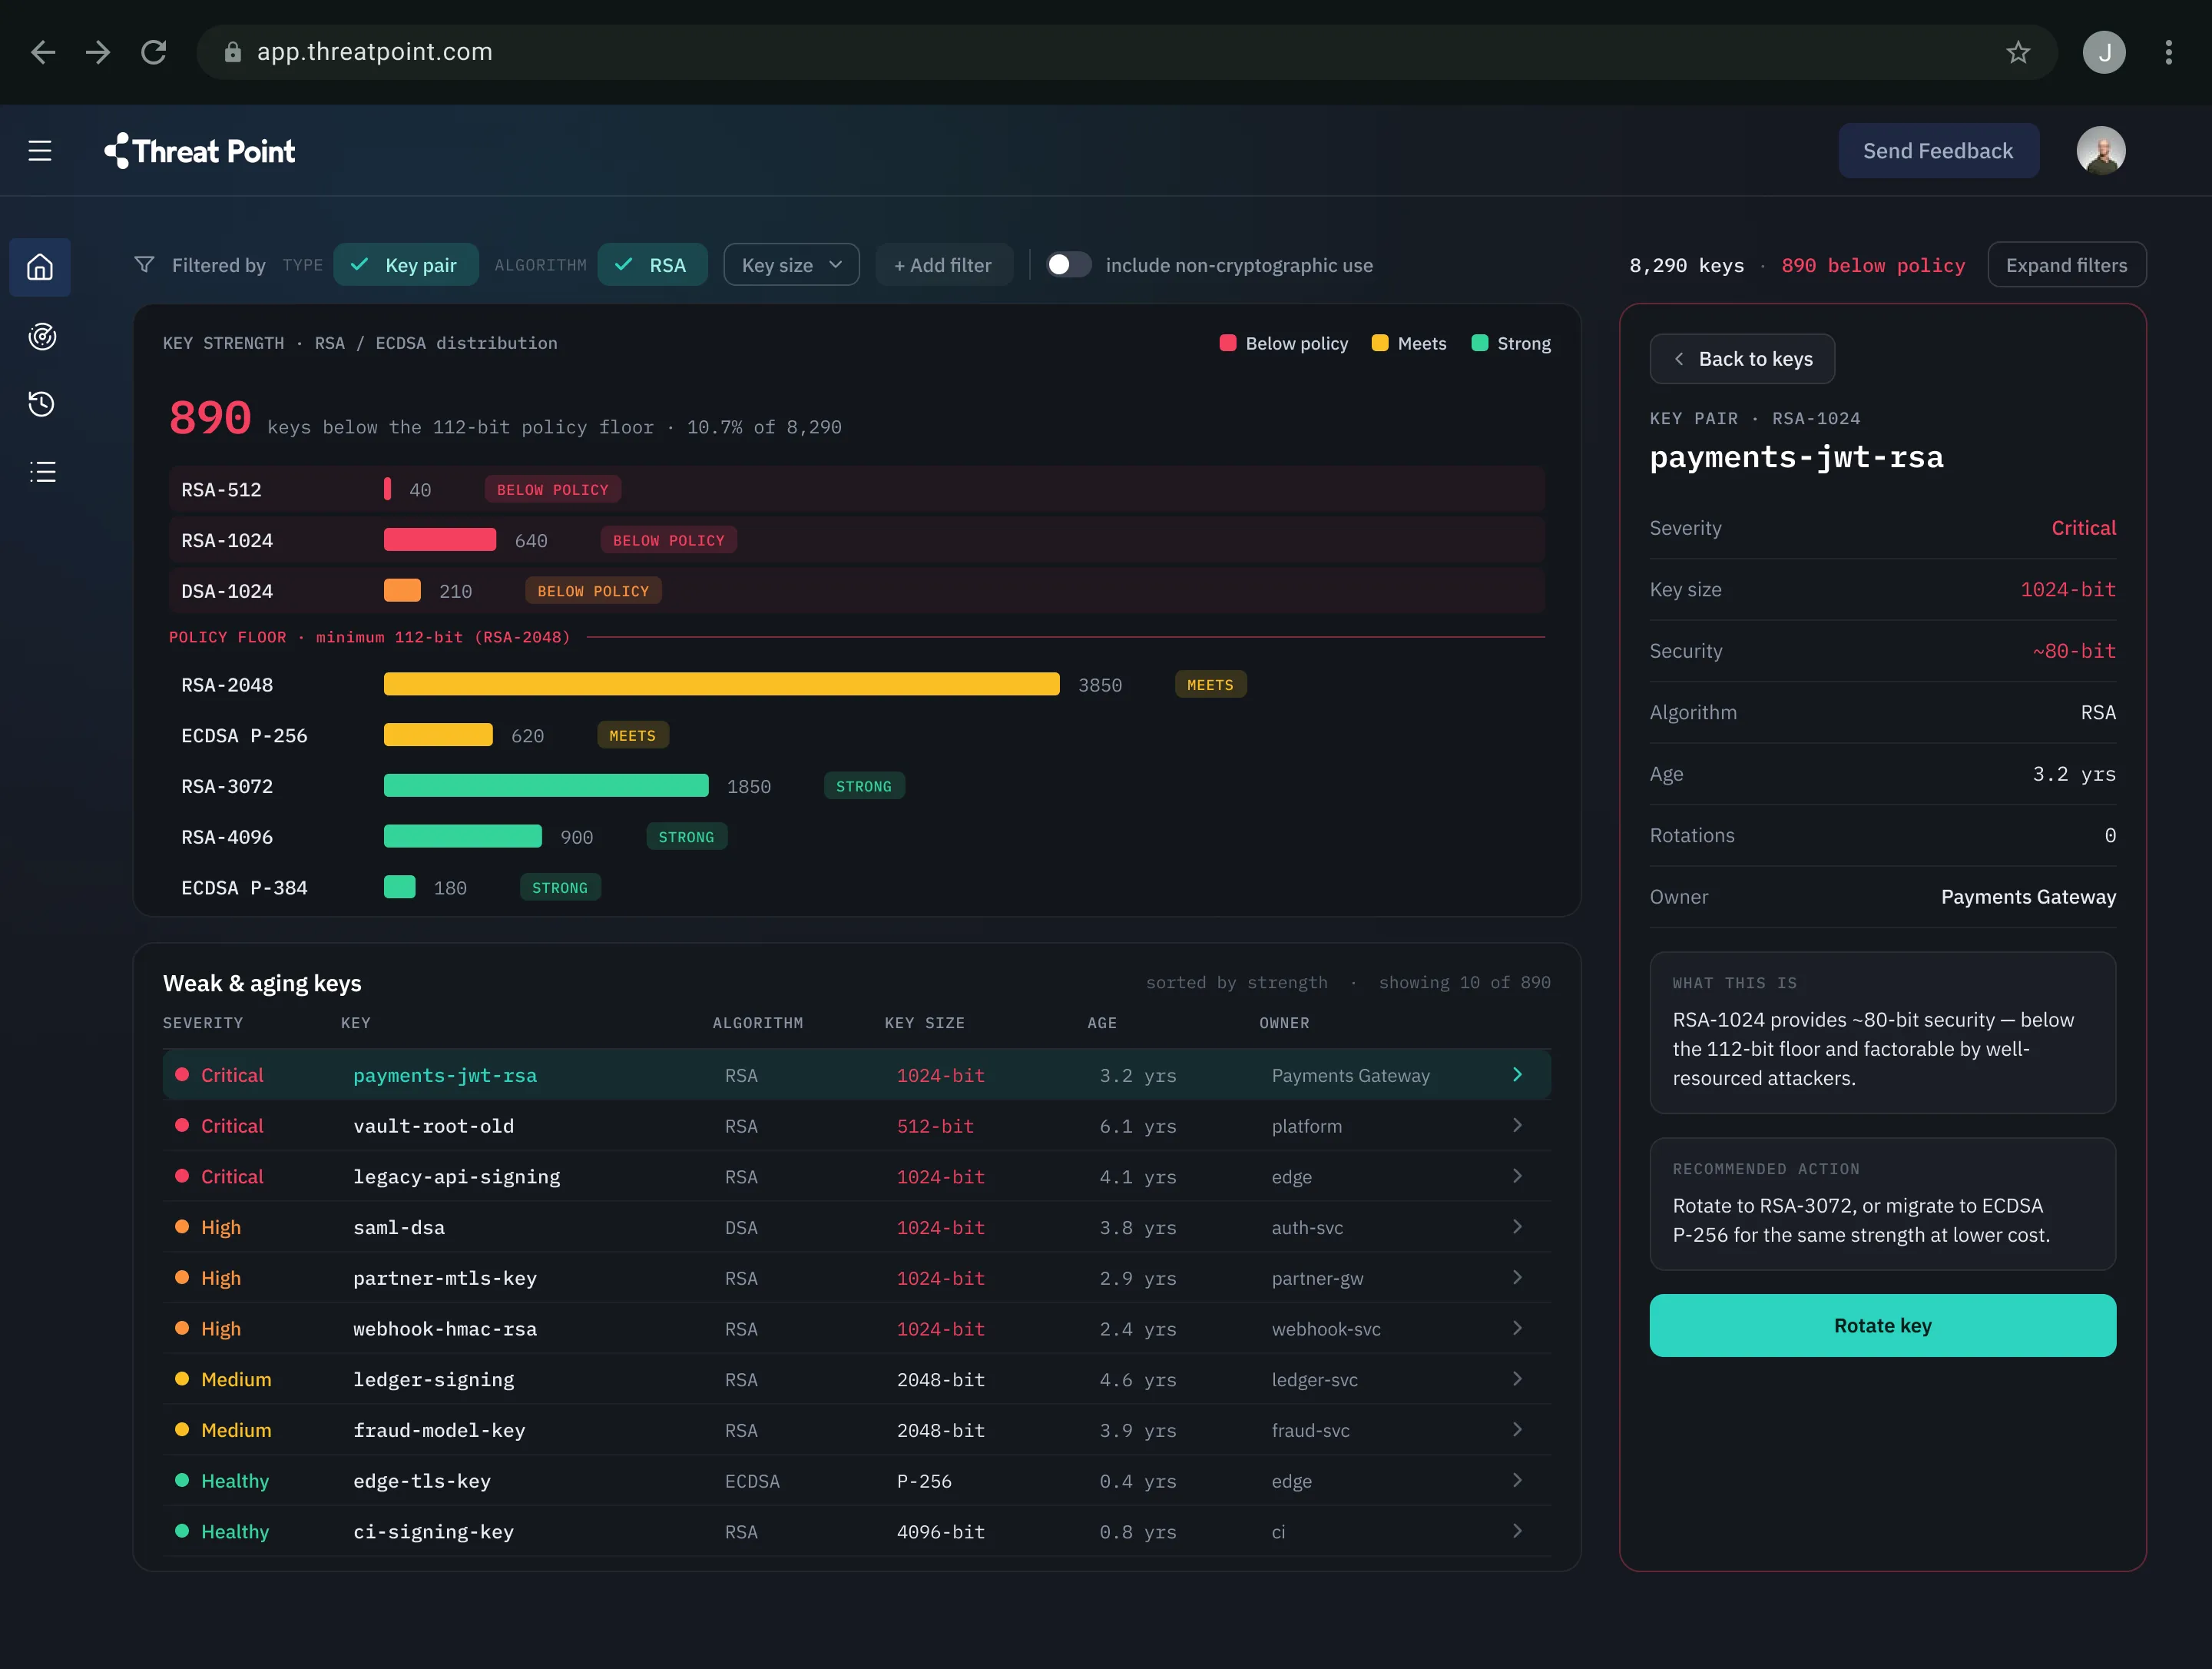Open the user profile photo avatar

[x=2101, y=151]
